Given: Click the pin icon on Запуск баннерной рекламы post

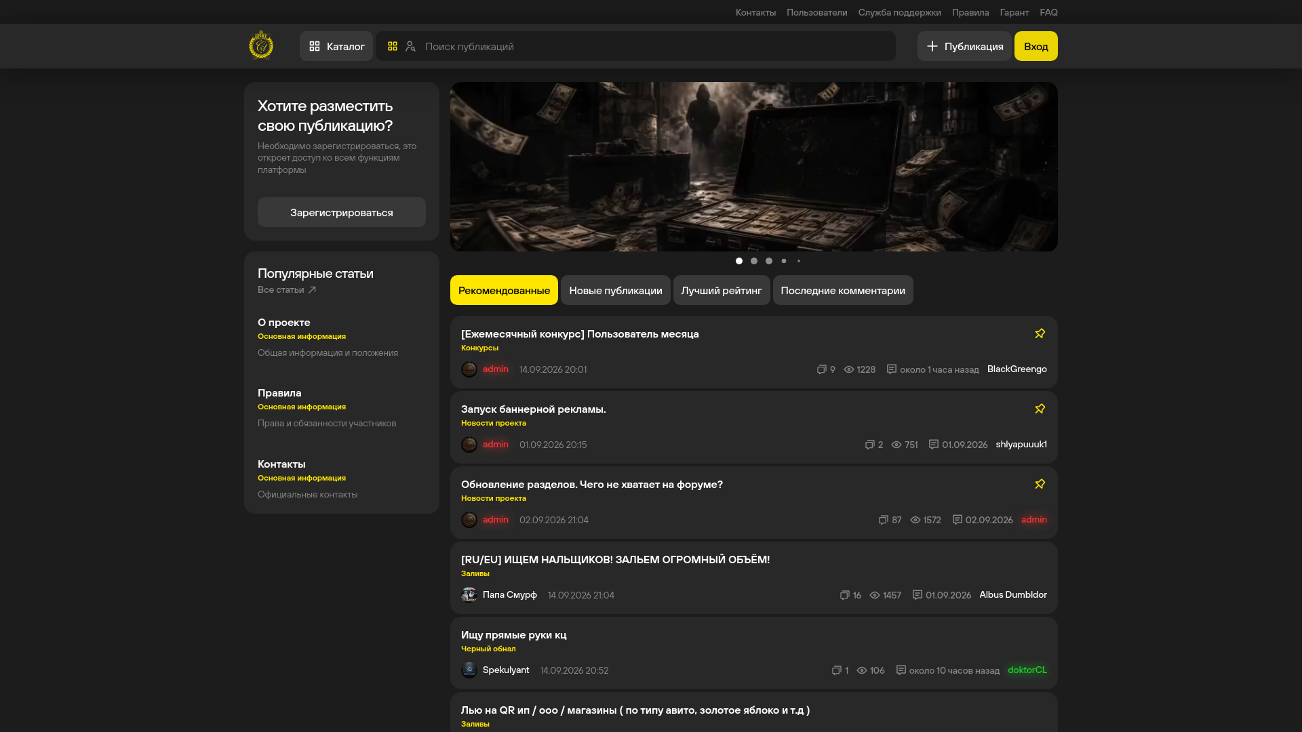Looking at the screenshot, I should click(1040, 409).
